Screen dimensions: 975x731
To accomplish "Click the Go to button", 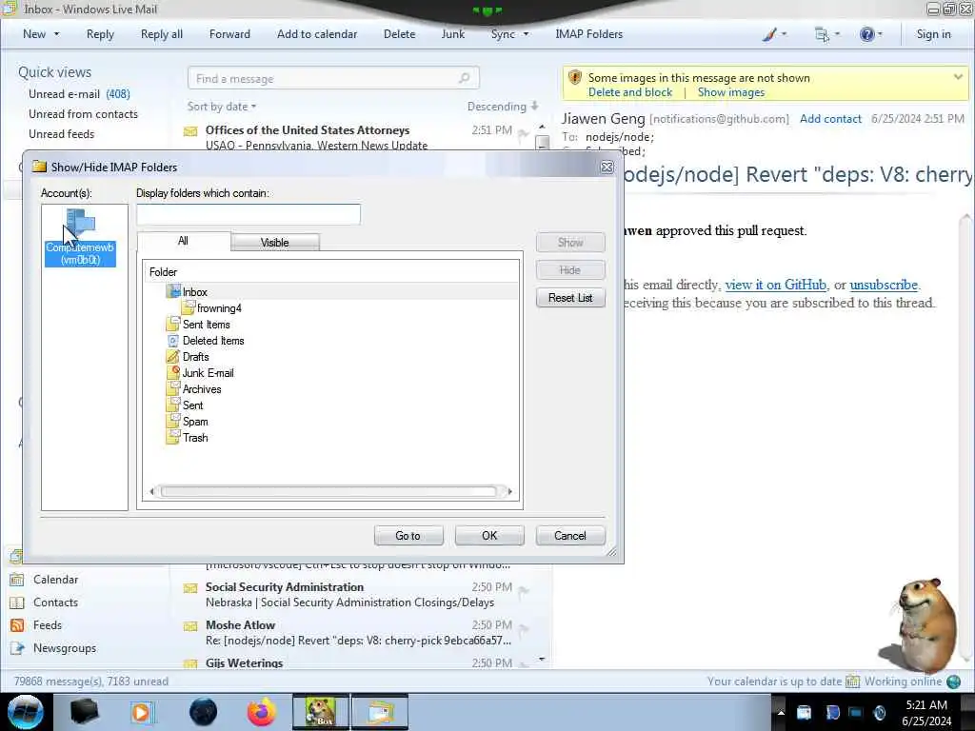I will 408,536.
